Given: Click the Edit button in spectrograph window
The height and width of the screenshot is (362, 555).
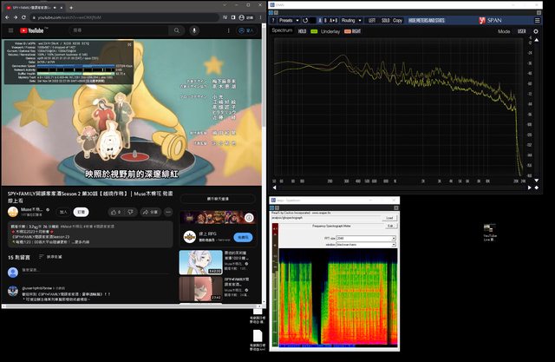Looking at the screenshot, I should [390, 226].
